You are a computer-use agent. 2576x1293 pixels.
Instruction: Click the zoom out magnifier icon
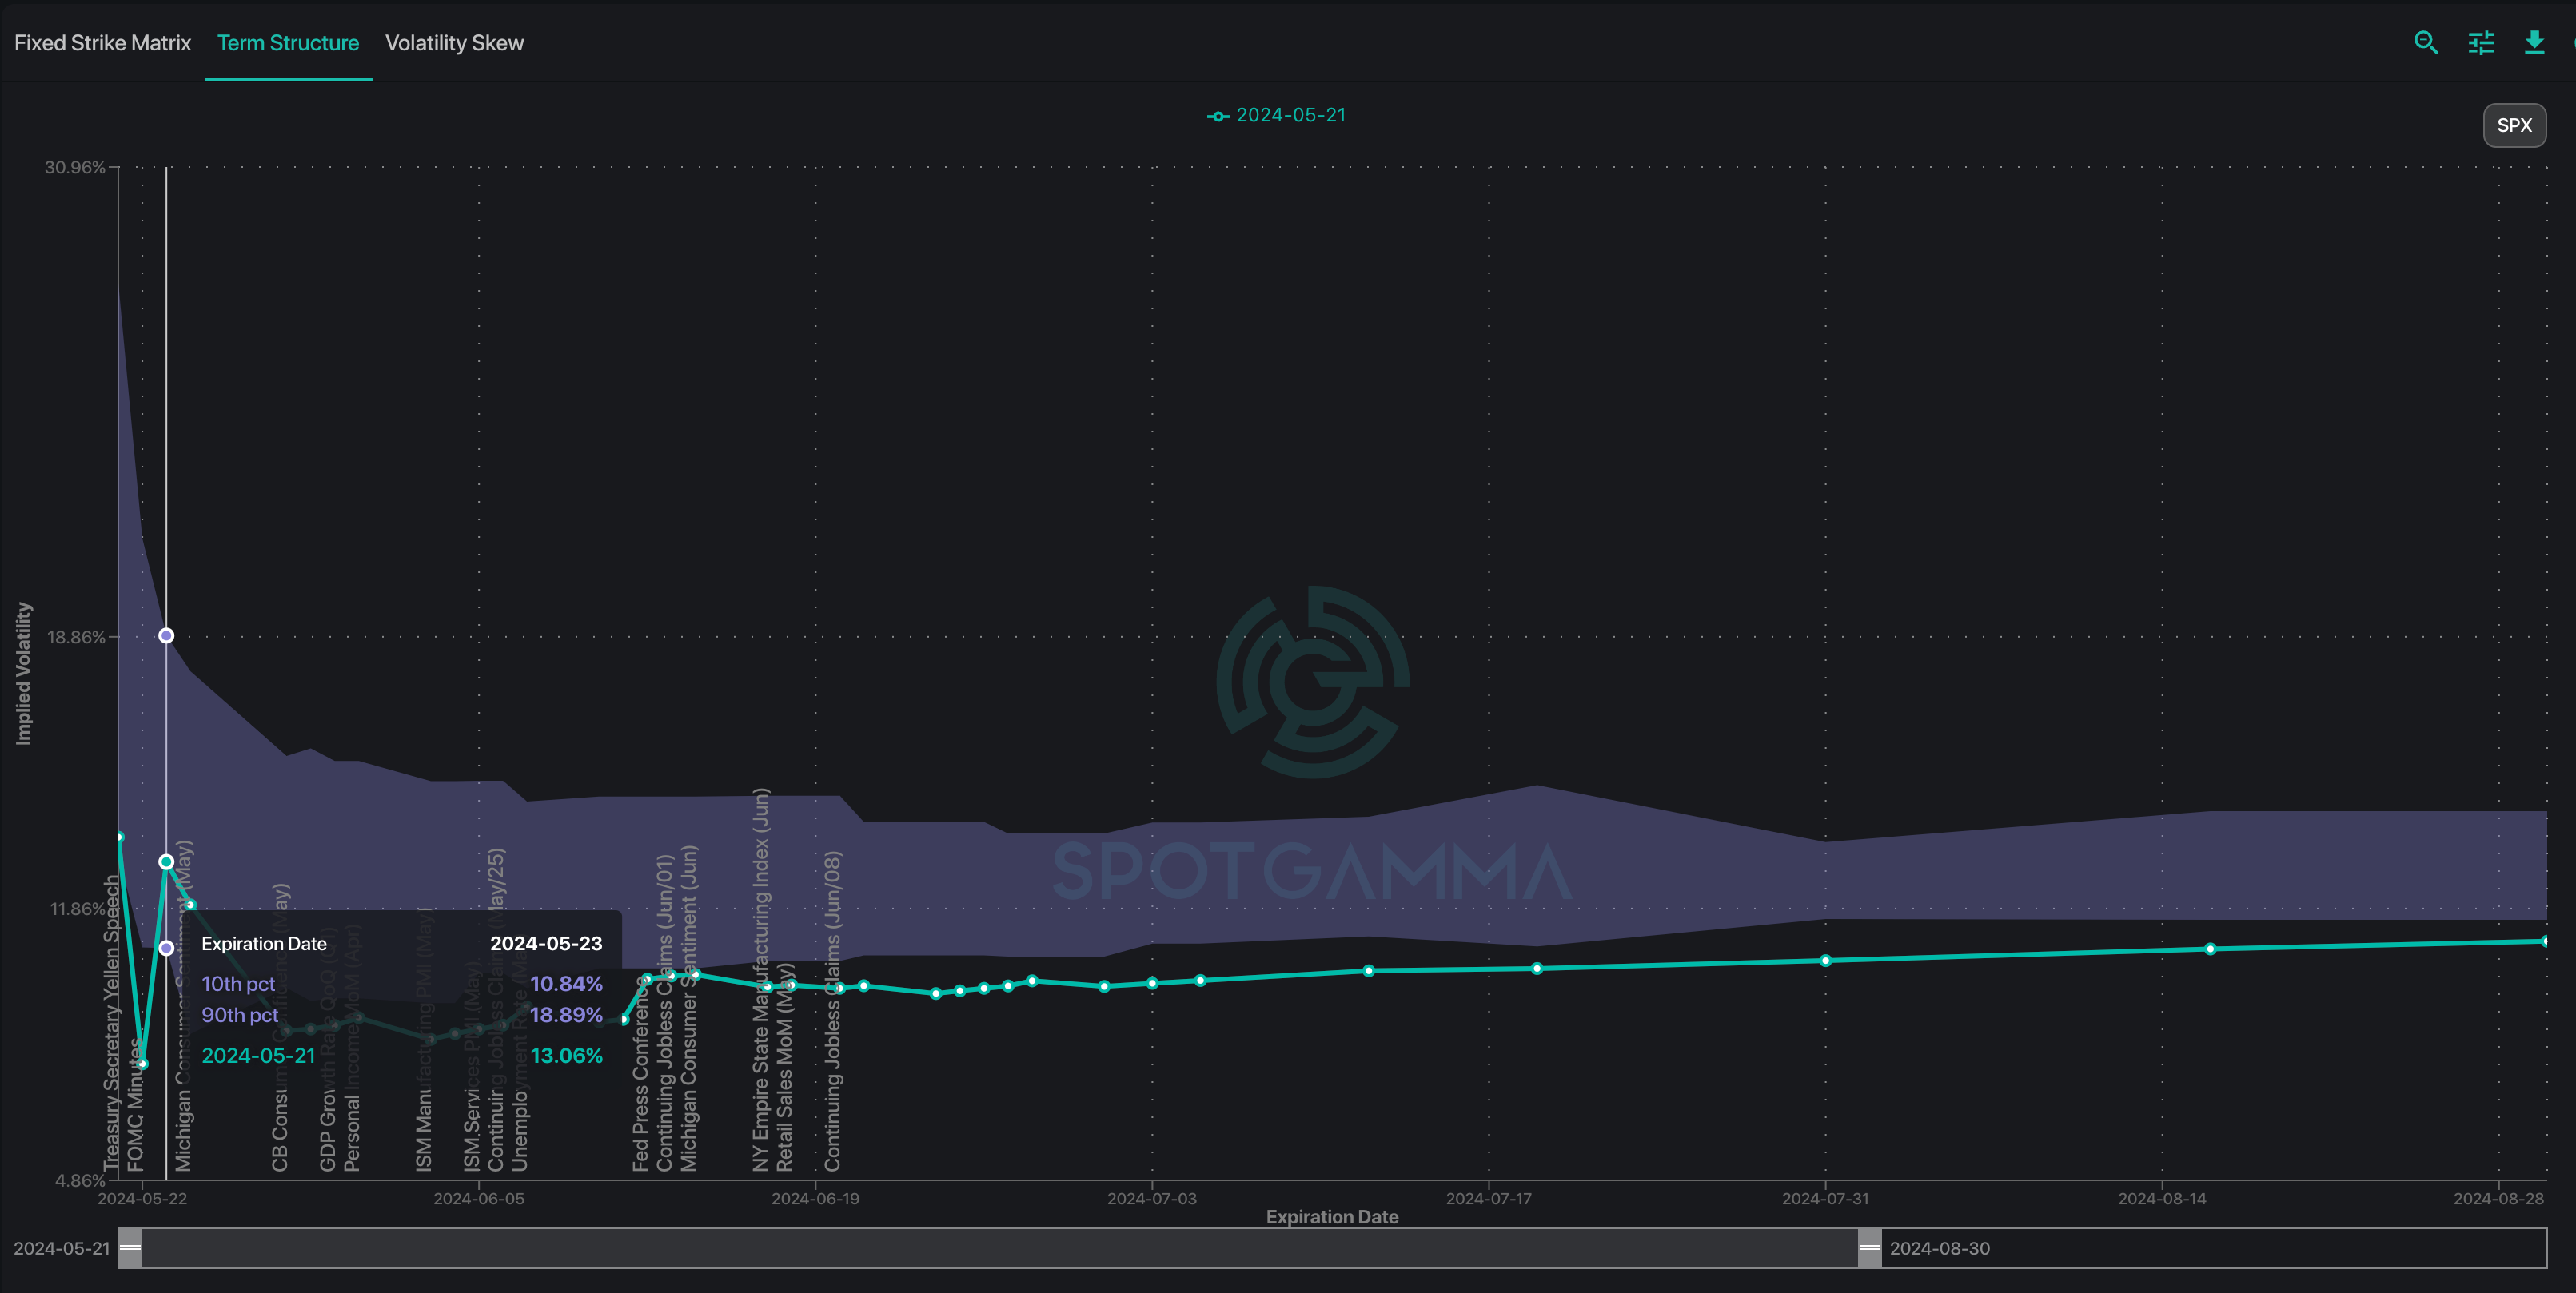[x=2425, y=43]
